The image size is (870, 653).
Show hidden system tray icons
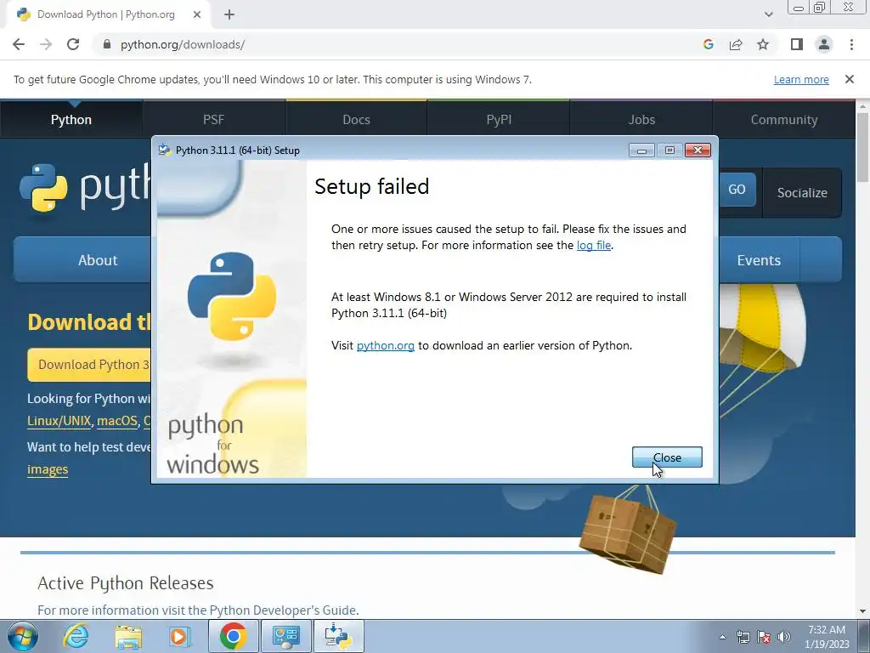pos(722,637)
